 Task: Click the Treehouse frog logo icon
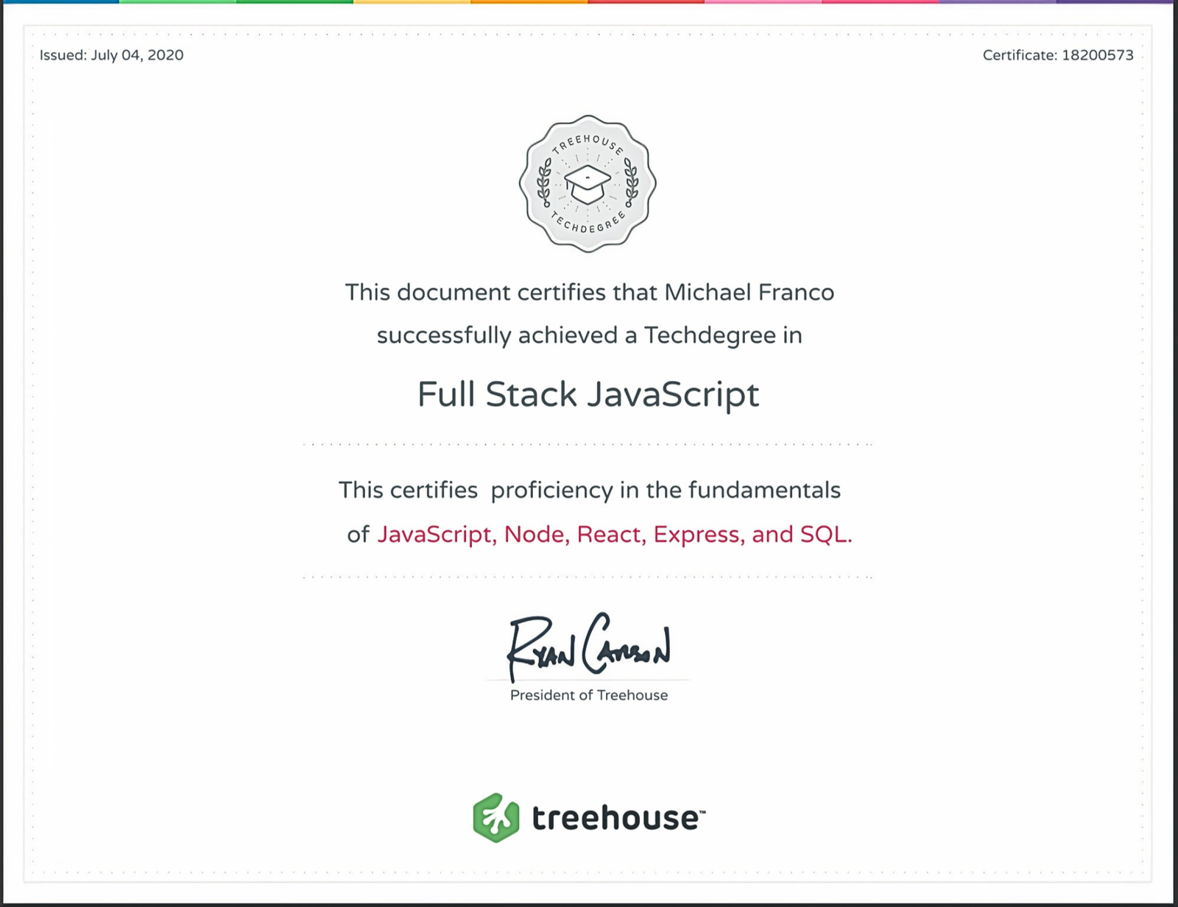pyautogui.click(x=495, y=817)
